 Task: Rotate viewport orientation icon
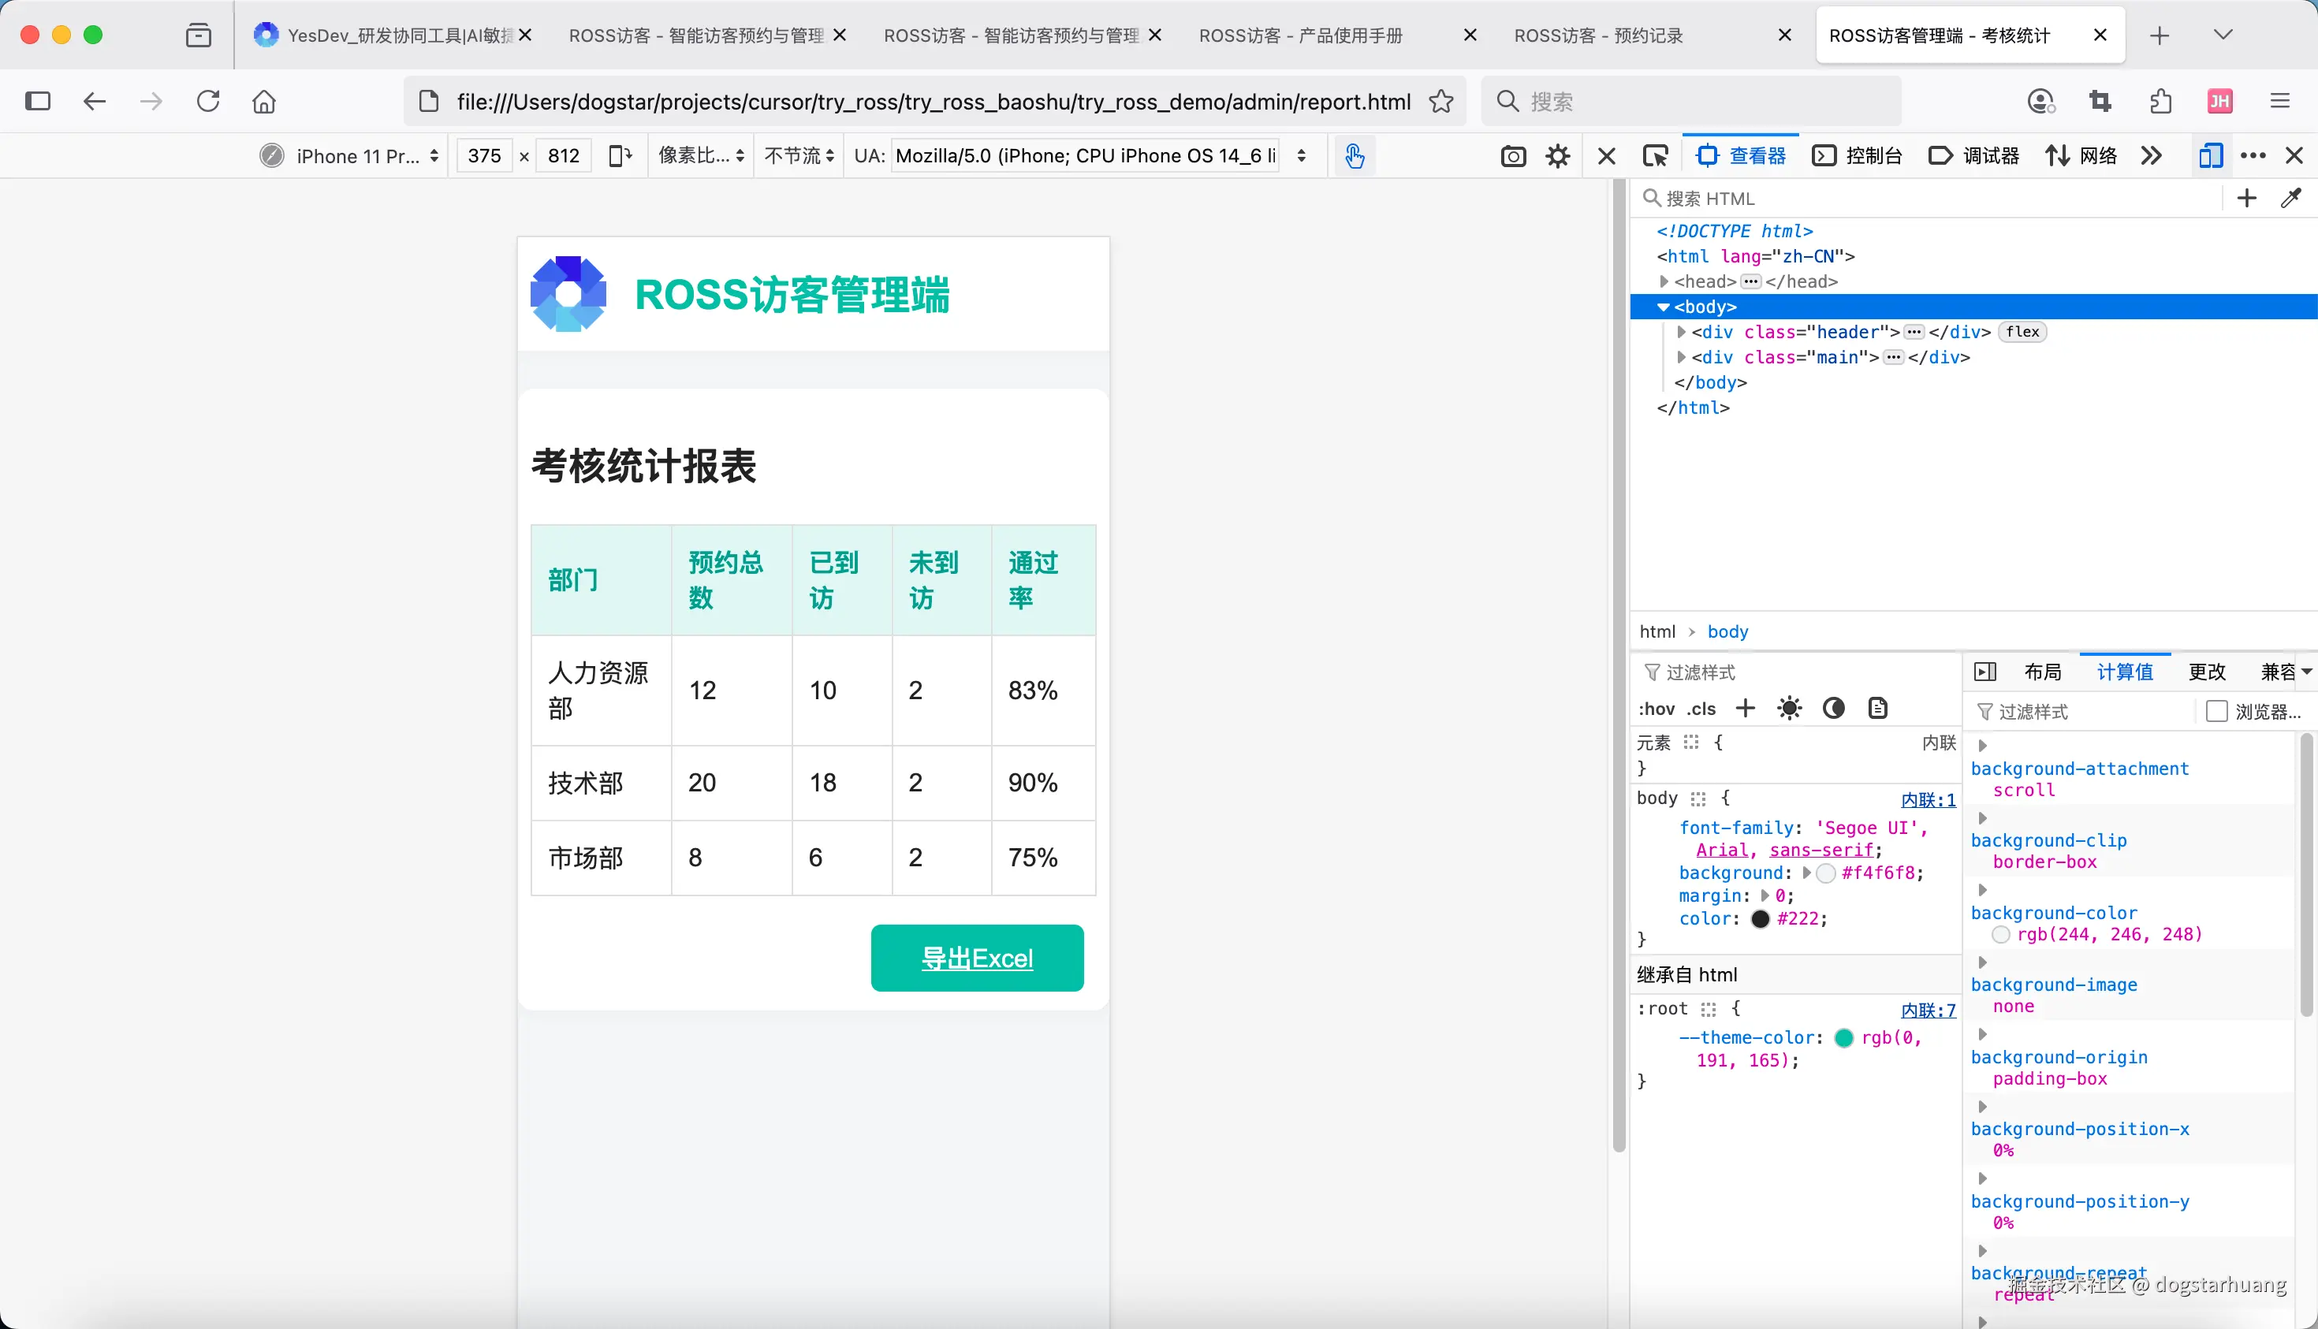pos(620,156)
